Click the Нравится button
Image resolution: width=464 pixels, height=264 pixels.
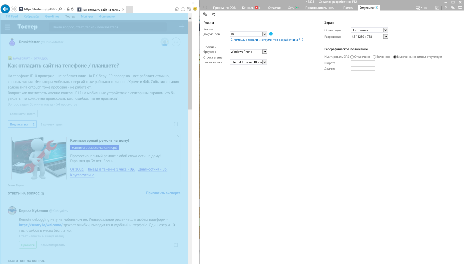[x=28, y=245]
